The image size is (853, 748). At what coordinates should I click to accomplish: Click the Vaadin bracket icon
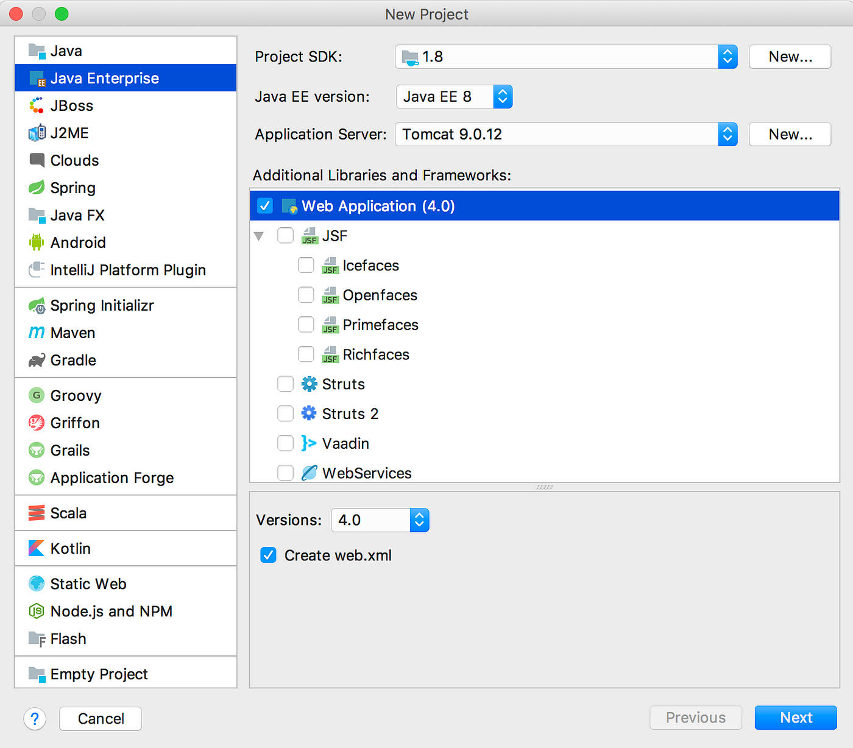tap(309, 443)
